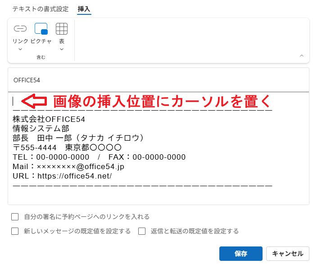Click the empty area below the signature's bottom dashed line
The height and width of the screenshot is (264, 313).
click(159, 196)
